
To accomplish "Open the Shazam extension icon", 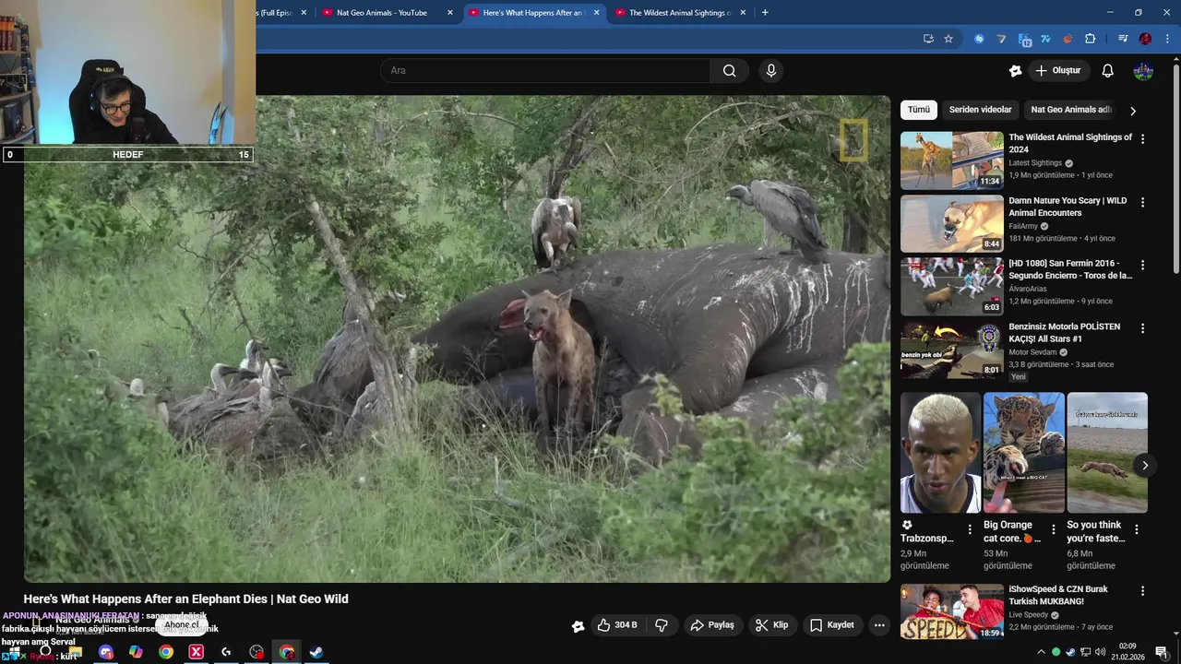I will [x=979, y=39].
